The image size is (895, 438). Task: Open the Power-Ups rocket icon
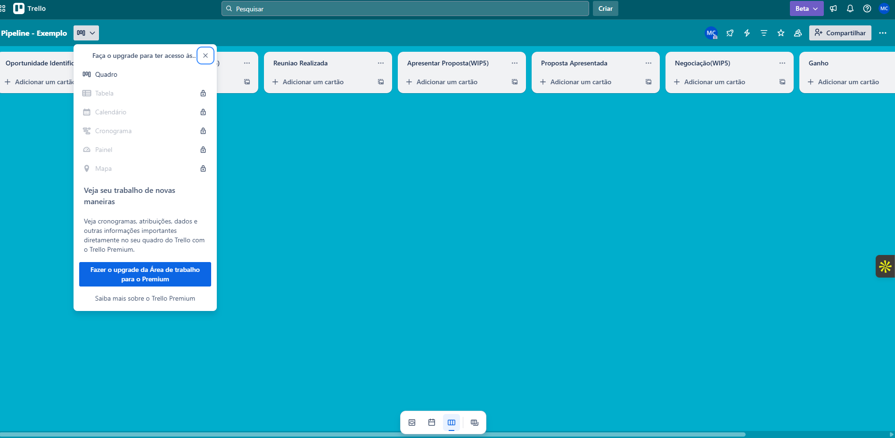tap(730, 33)
